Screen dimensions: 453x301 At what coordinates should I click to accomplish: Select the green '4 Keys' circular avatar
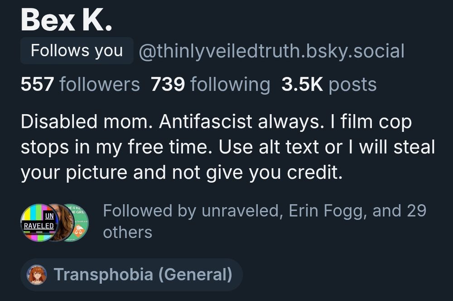tap(77, 222)
